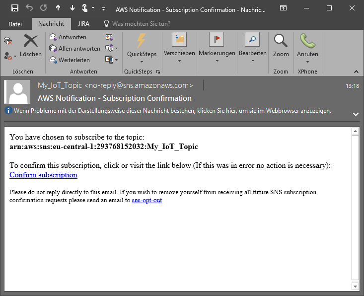Minimize the message window
Viewport: 364px width, 296px height.
(306, 8)
